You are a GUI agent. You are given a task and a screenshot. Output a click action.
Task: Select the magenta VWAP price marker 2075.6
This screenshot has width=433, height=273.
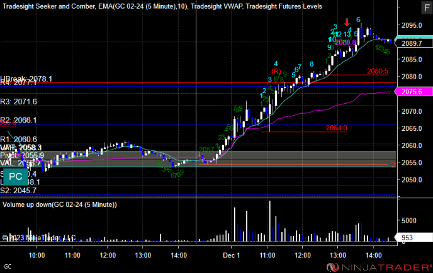click(x=413, y=92)
